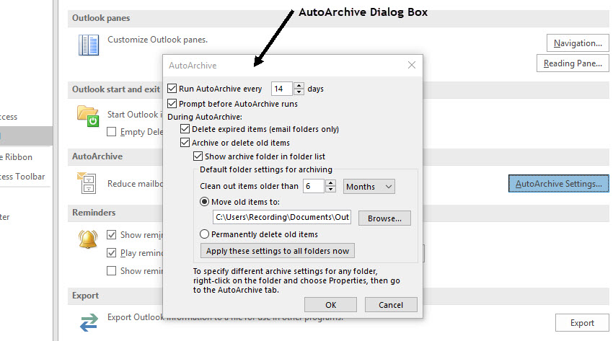The height and width of the screenshot is (341, 613).
Task: Select Move old items to radio button
Action: pos(204,202)
